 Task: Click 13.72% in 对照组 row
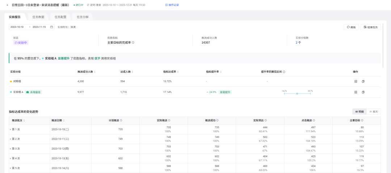pos(167,81)
